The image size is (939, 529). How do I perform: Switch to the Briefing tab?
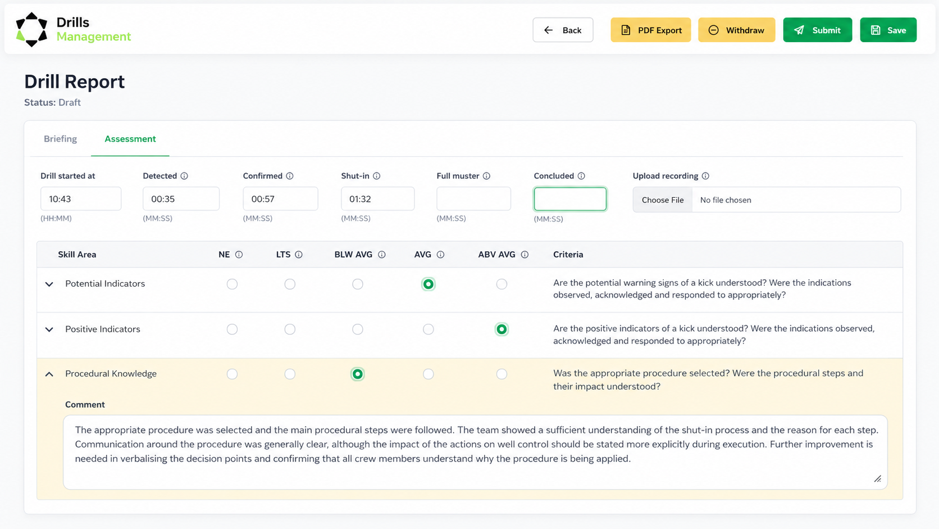(x=60, y=139)
